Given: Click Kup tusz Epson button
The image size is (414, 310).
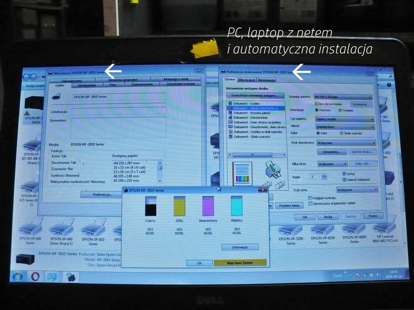Looking at the screenshot, I should (240, 263).
